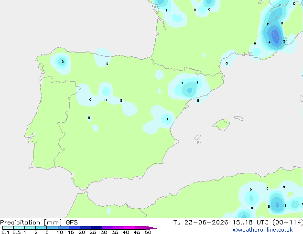Pick the 20–25 mm legend color swatch
The image size is (303, 234).
point(86,228)
